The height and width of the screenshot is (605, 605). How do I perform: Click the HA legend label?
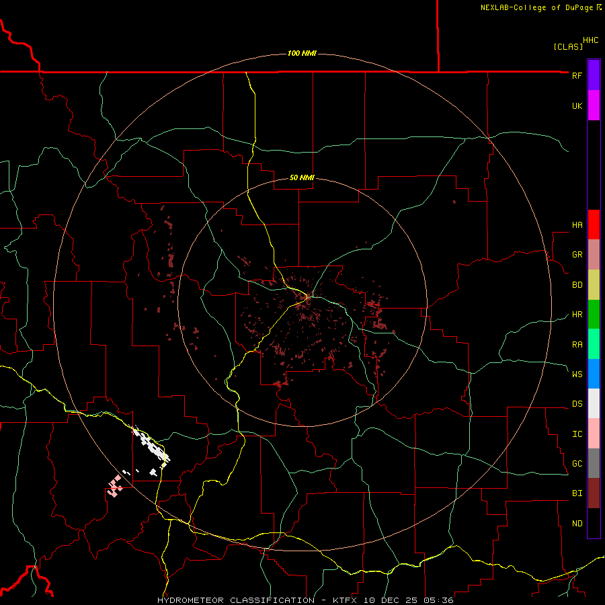(577, 225)
